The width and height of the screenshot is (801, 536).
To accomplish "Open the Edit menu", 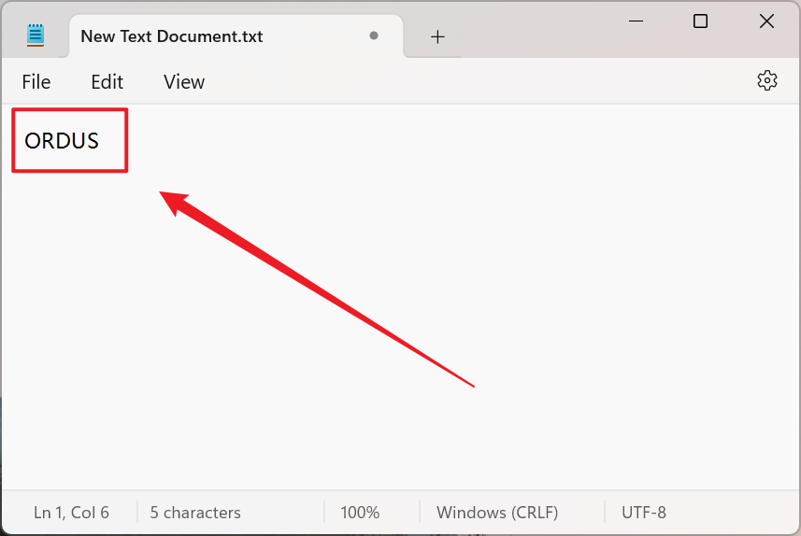I will tap(107, 82).
